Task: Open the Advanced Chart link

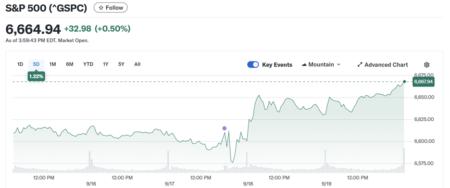Action: point(383,64)
